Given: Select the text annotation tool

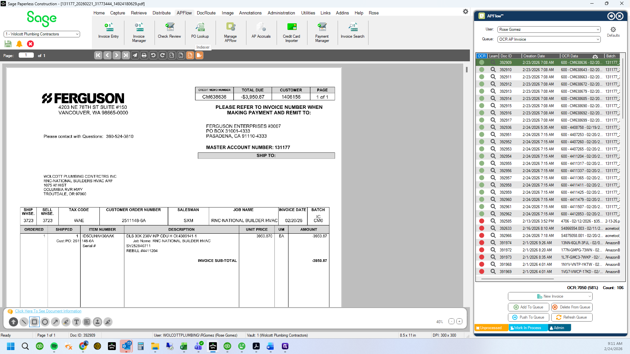Looking at the screenshot, I should click(76, 322).
